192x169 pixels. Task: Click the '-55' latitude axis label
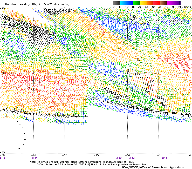(2, 110)
